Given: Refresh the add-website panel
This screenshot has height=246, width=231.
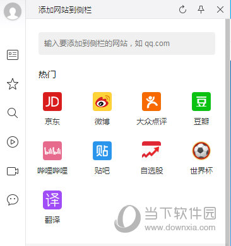Looking at the screenshot, I should coord(182,9).
